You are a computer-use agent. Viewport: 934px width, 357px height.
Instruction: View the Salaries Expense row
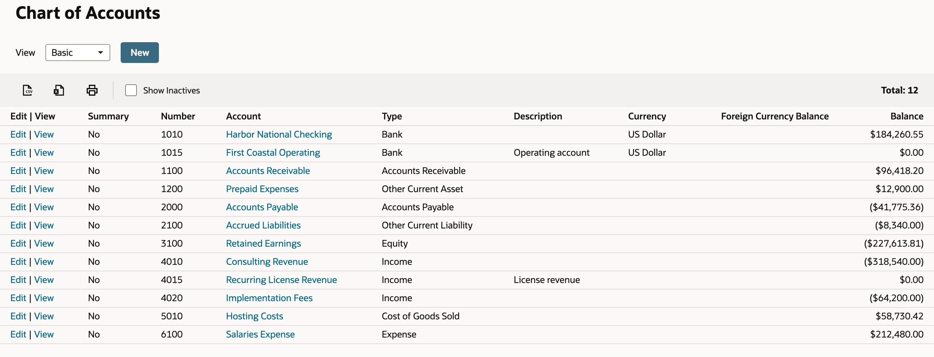point(44,334)
